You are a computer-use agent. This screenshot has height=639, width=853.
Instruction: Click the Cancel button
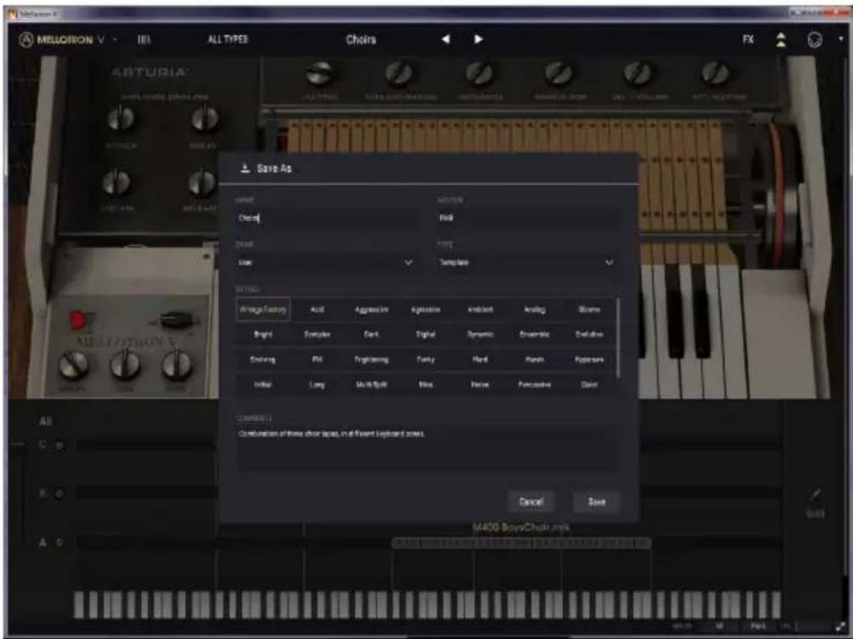[x=531, y=501]
